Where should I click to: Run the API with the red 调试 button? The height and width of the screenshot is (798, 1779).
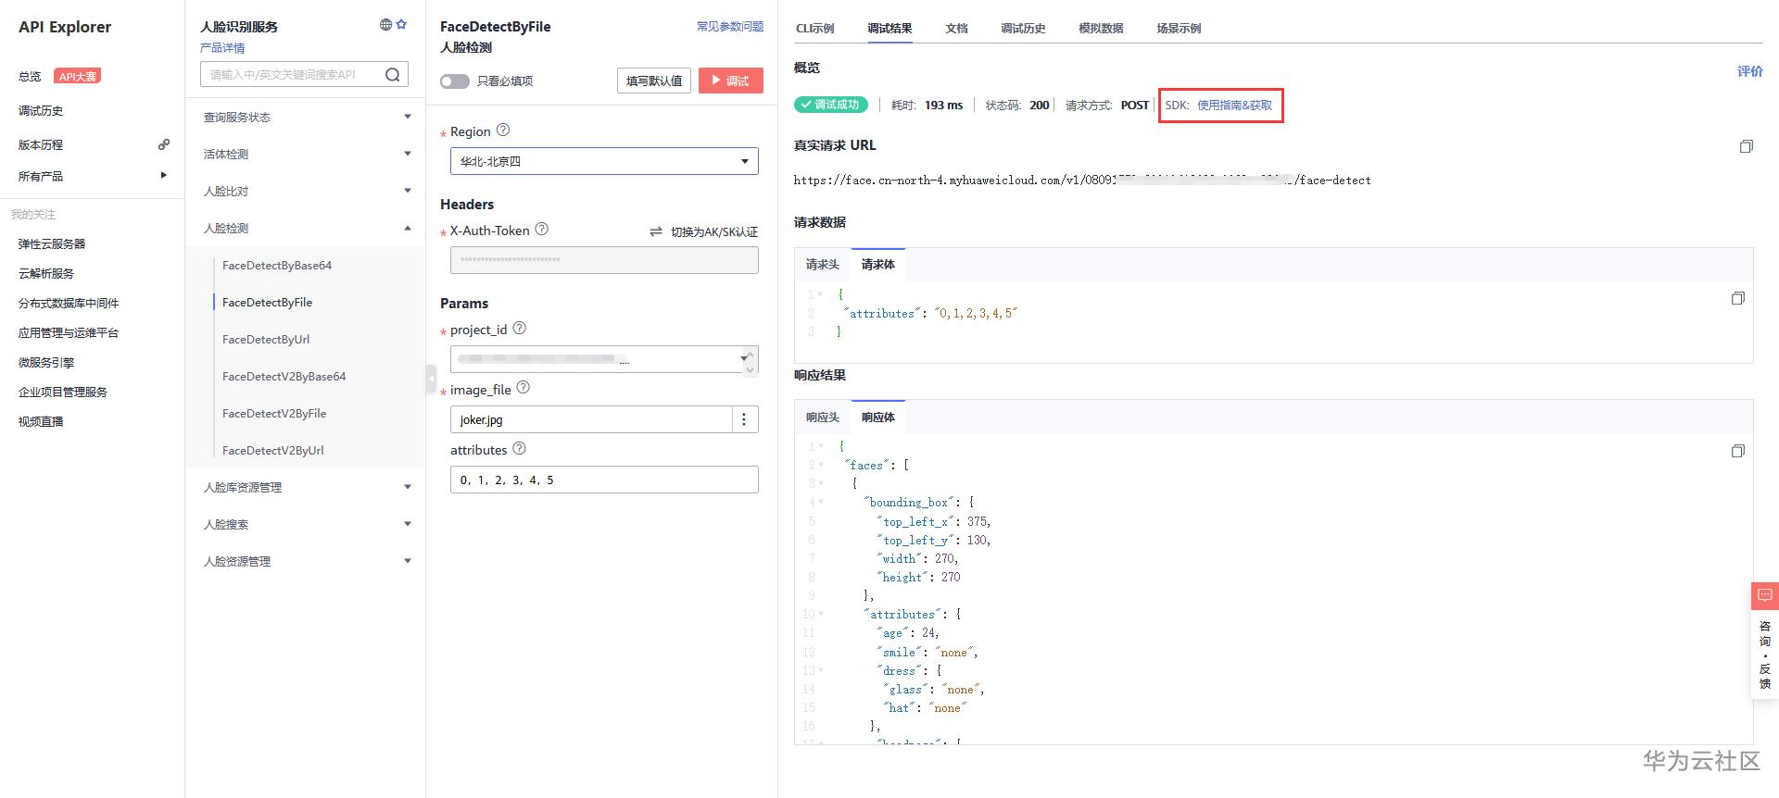731,81
